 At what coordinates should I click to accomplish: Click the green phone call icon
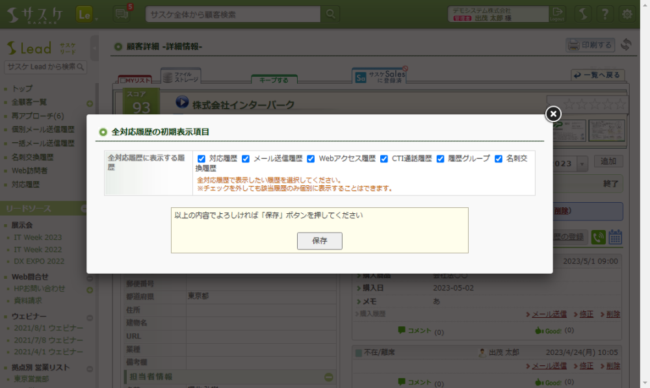point(598,237)
